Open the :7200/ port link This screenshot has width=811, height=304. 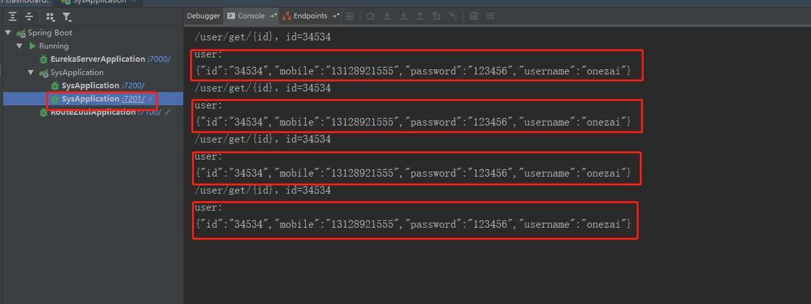click(133, 86)
